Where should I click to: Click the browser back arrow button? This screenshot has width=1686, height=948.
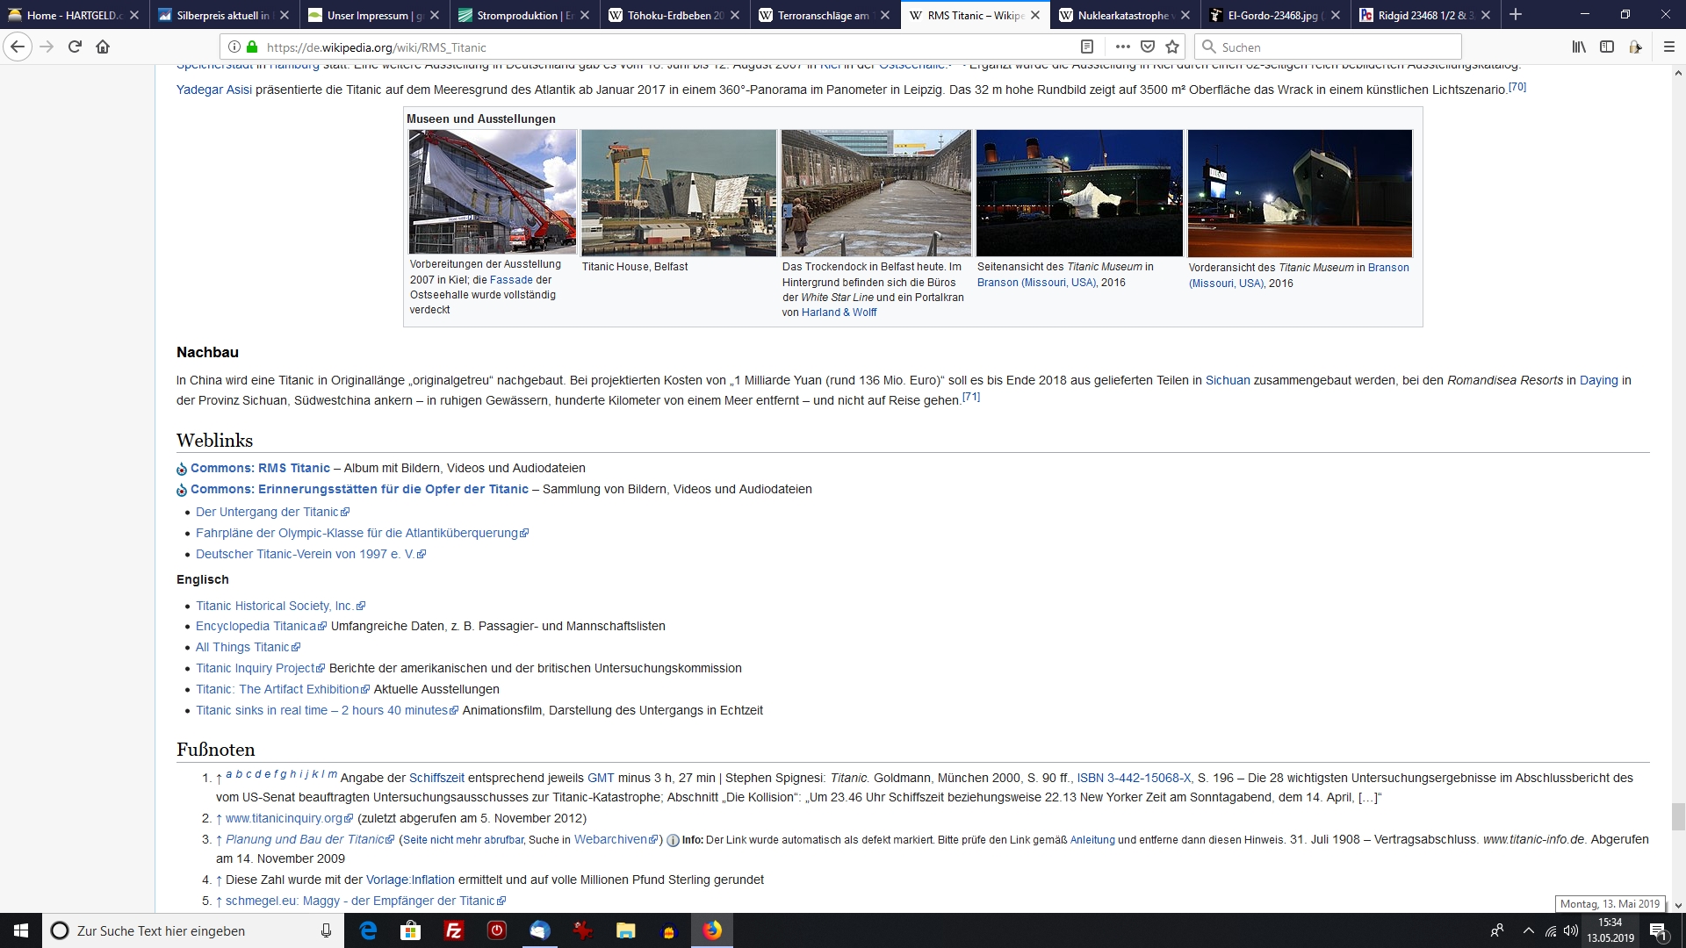tap(18, 47)
